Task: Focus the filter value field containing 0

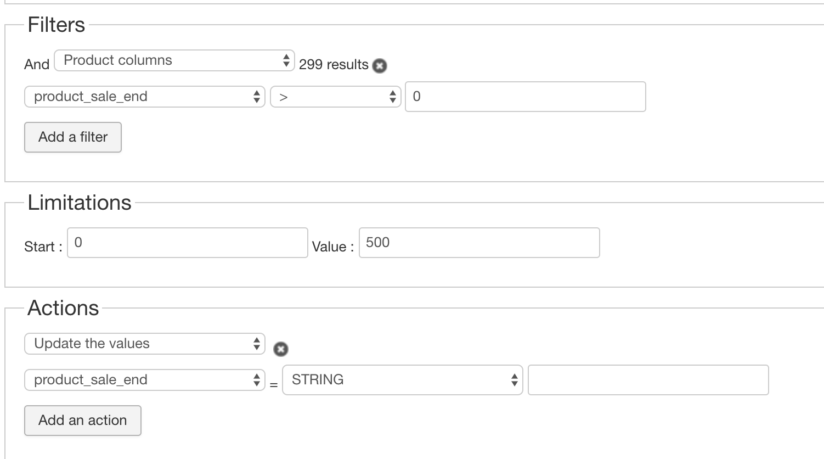Action: [x=525, y=97]
